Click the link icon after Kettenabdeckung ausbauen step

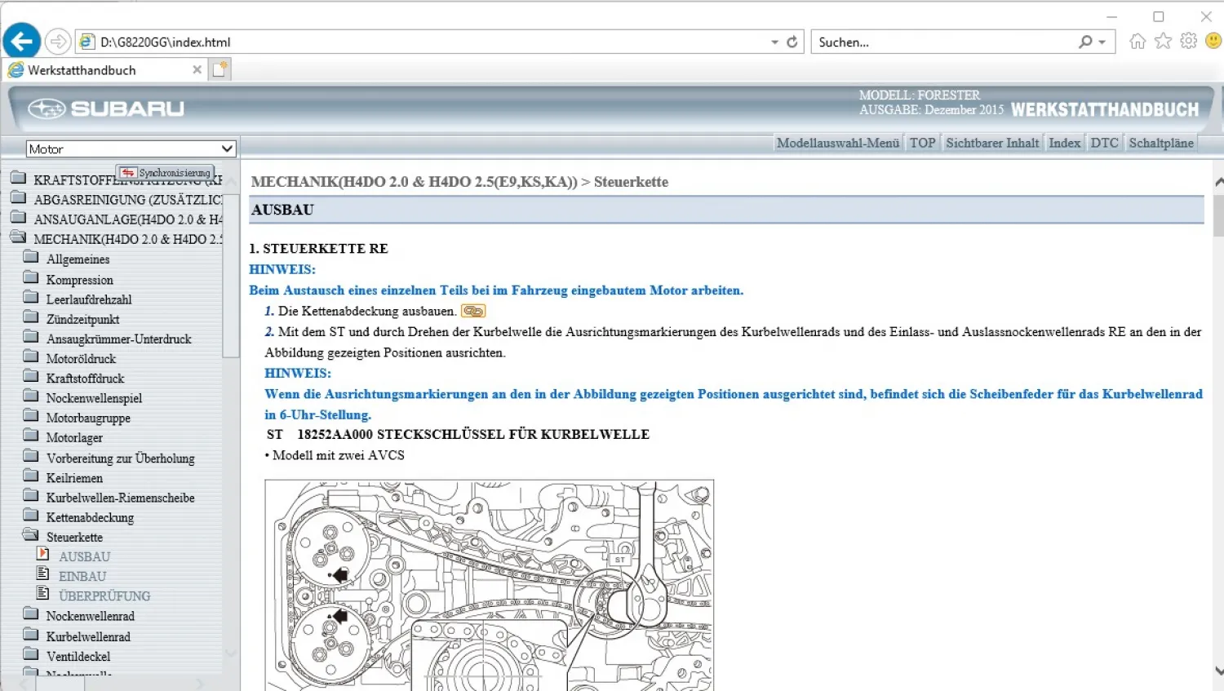point(474,311)
